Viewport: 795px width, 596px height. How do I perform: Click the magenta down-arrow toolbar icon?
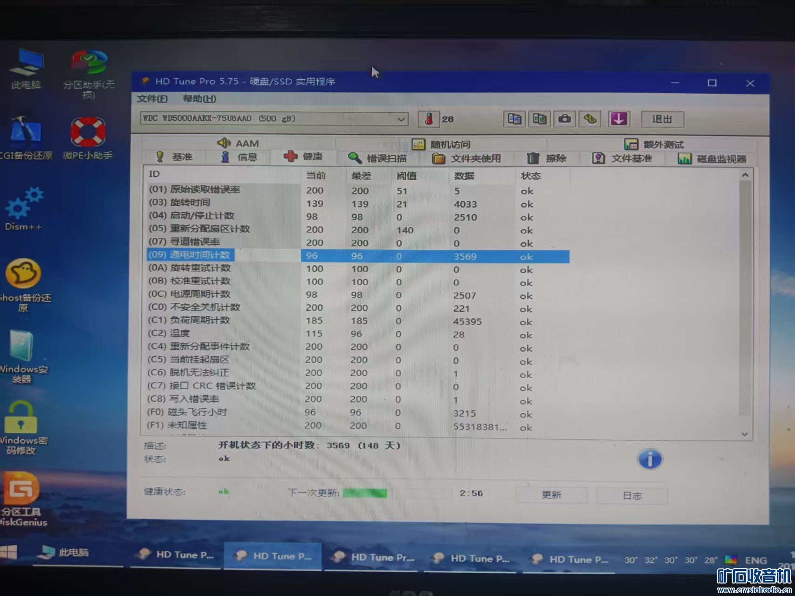618,119
